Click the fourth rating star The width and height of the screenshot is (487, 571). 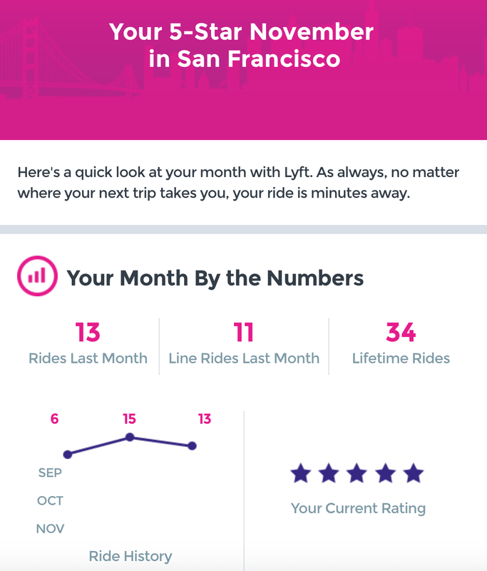[386, 473]
